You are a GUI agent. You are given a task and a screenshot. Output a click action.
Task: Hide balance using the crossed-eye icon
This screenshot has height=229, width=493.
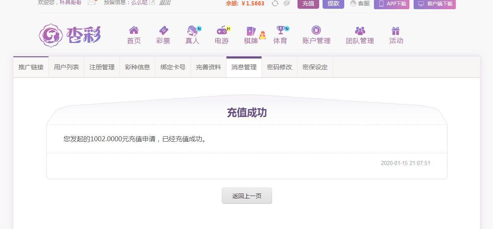click(287, 3)
